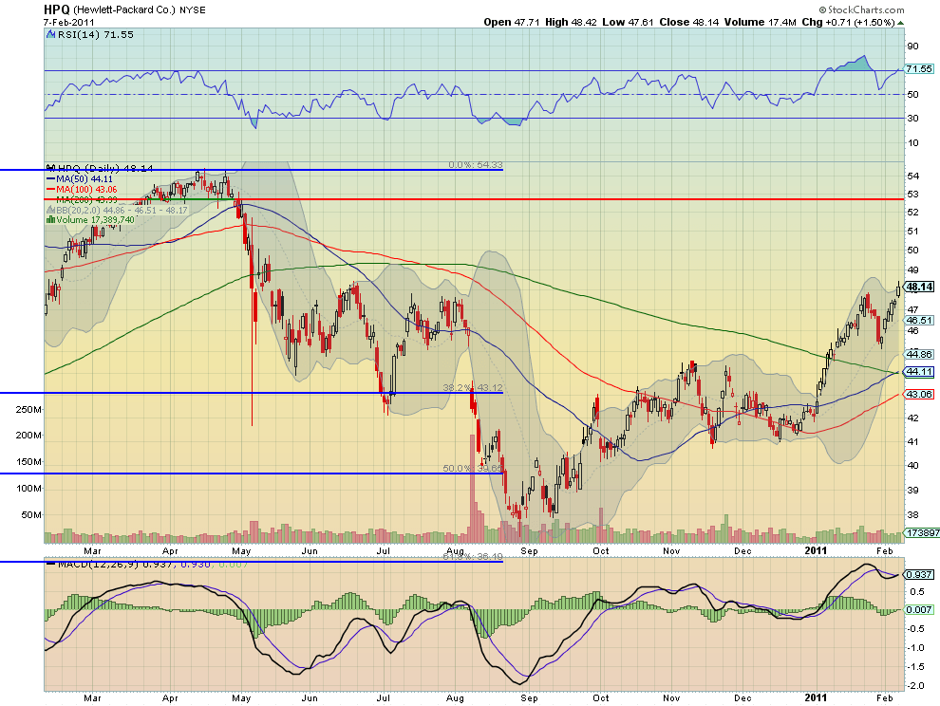Click Sep label on price chart time axis
The image size is (940, 706).
[x=530, y=550]
